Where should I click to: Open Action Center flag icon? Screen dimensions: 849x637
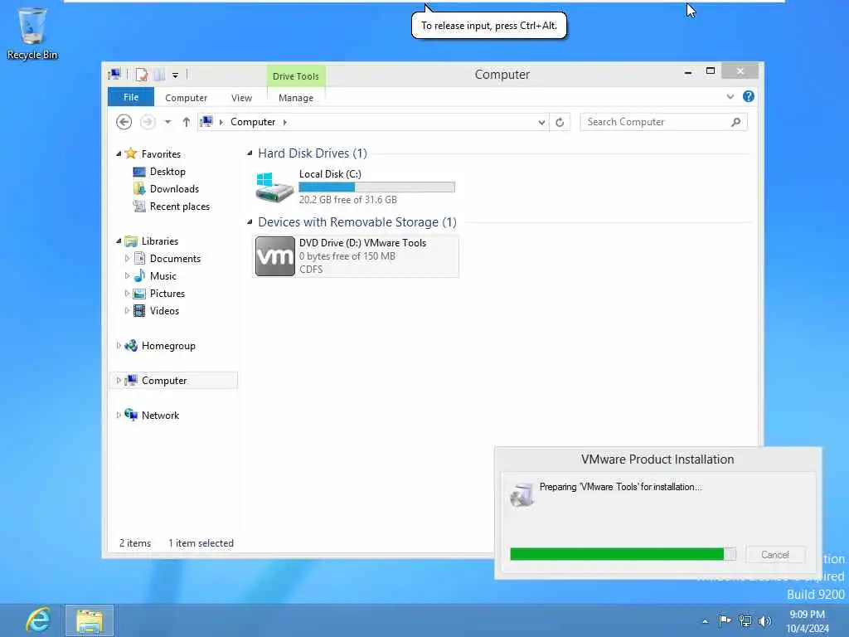pos(725,620)
